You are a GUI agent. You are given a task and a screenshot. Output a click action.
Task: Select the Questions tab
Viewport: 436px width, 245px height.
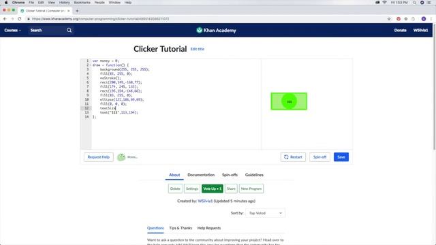155,228
